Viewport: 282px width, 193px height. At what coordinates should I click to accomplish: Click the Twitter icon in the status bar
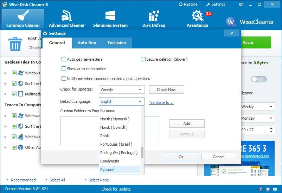pos(268,189)
